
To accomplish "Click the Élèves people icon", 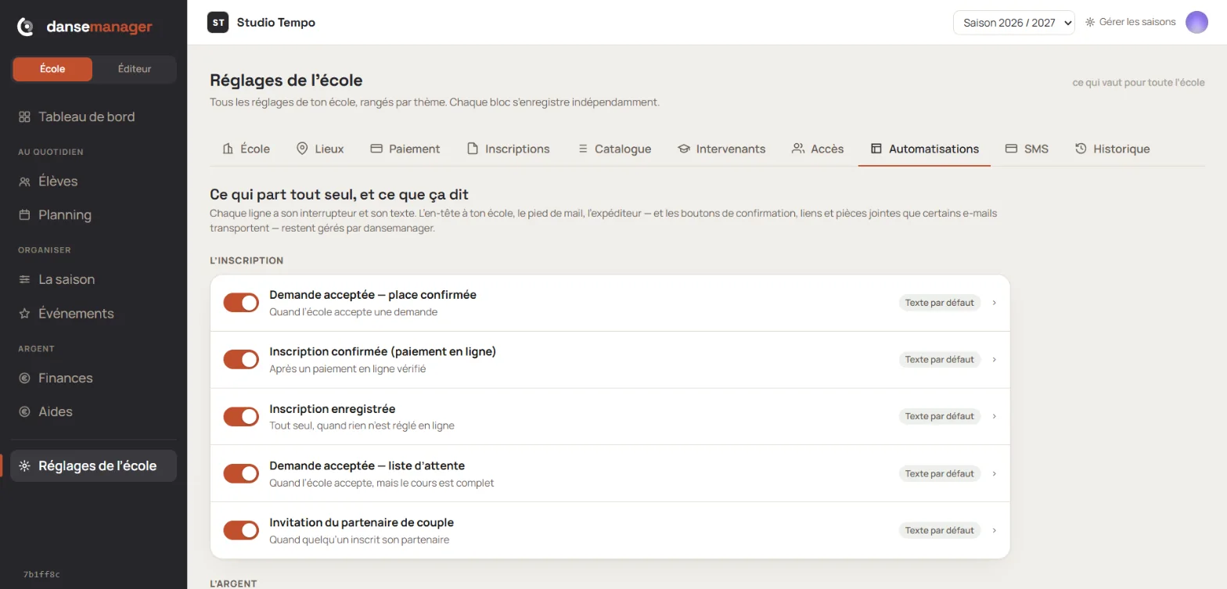I will tap(24, 181).
